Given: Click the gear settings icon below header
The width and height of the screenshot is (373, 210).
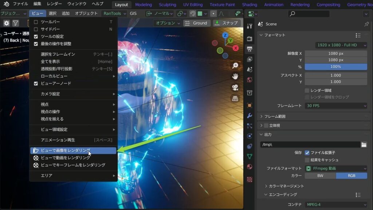Looking at the screenshot, I should click(7, 23).
